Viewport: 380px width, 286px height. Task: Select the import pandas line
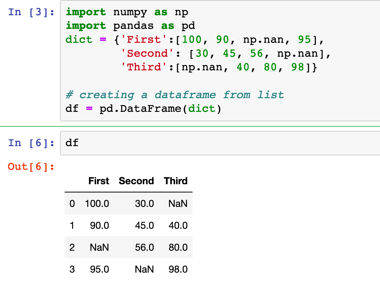(130, 26)
